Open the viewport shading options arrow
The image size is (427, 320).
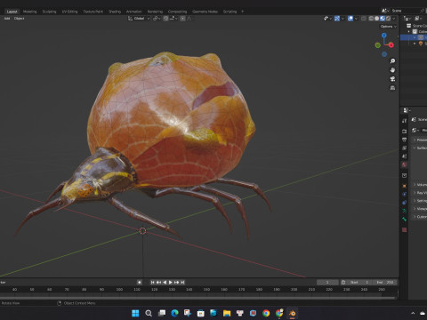(x=394, y=19)
